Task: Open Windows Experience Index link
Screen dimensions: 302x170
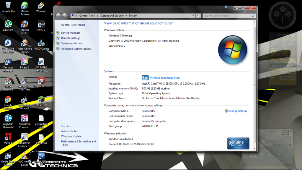Action: pos(165,77)
